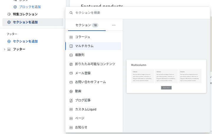This screenshot has height=134, width=212.
Task: Click the コラージュ section icon
Action: [x=71, y=37]
